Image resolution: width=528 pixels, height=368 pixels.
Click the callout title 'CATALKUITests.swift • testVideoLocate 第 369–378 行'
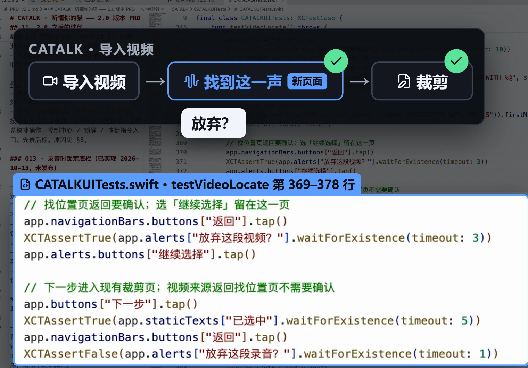click(x=195, y=184)
